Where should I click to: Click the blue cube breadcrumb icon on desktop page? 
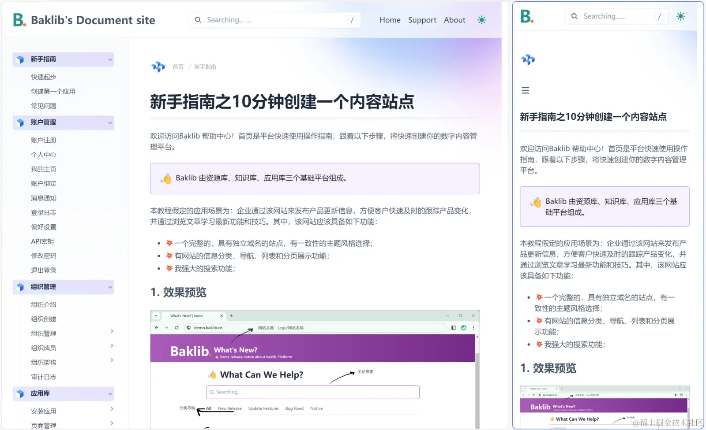click(158, 67)
